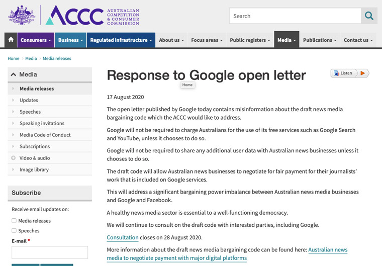
Task: Open the Publications menu
Action: (x=320, y=40)
